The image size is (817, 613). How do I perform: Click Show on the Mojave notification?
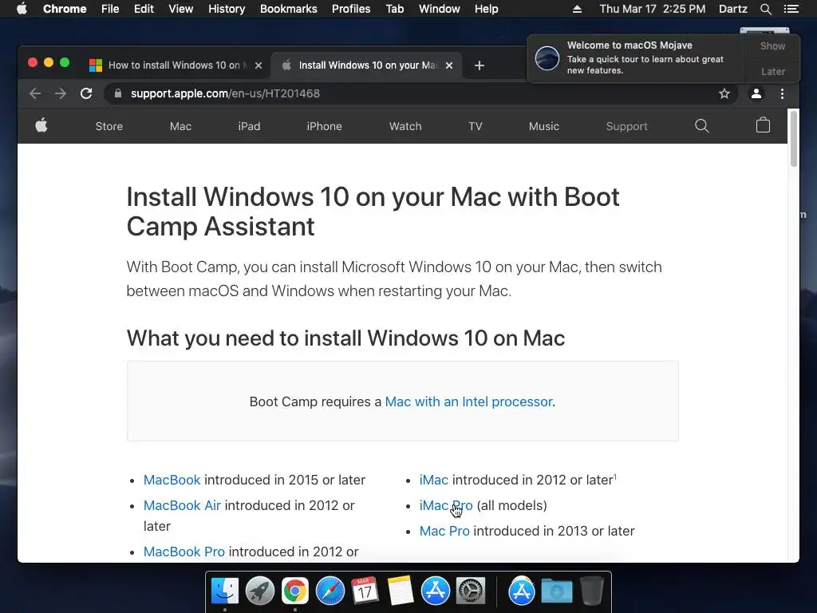pyautogui.click(x=772, y=45)
